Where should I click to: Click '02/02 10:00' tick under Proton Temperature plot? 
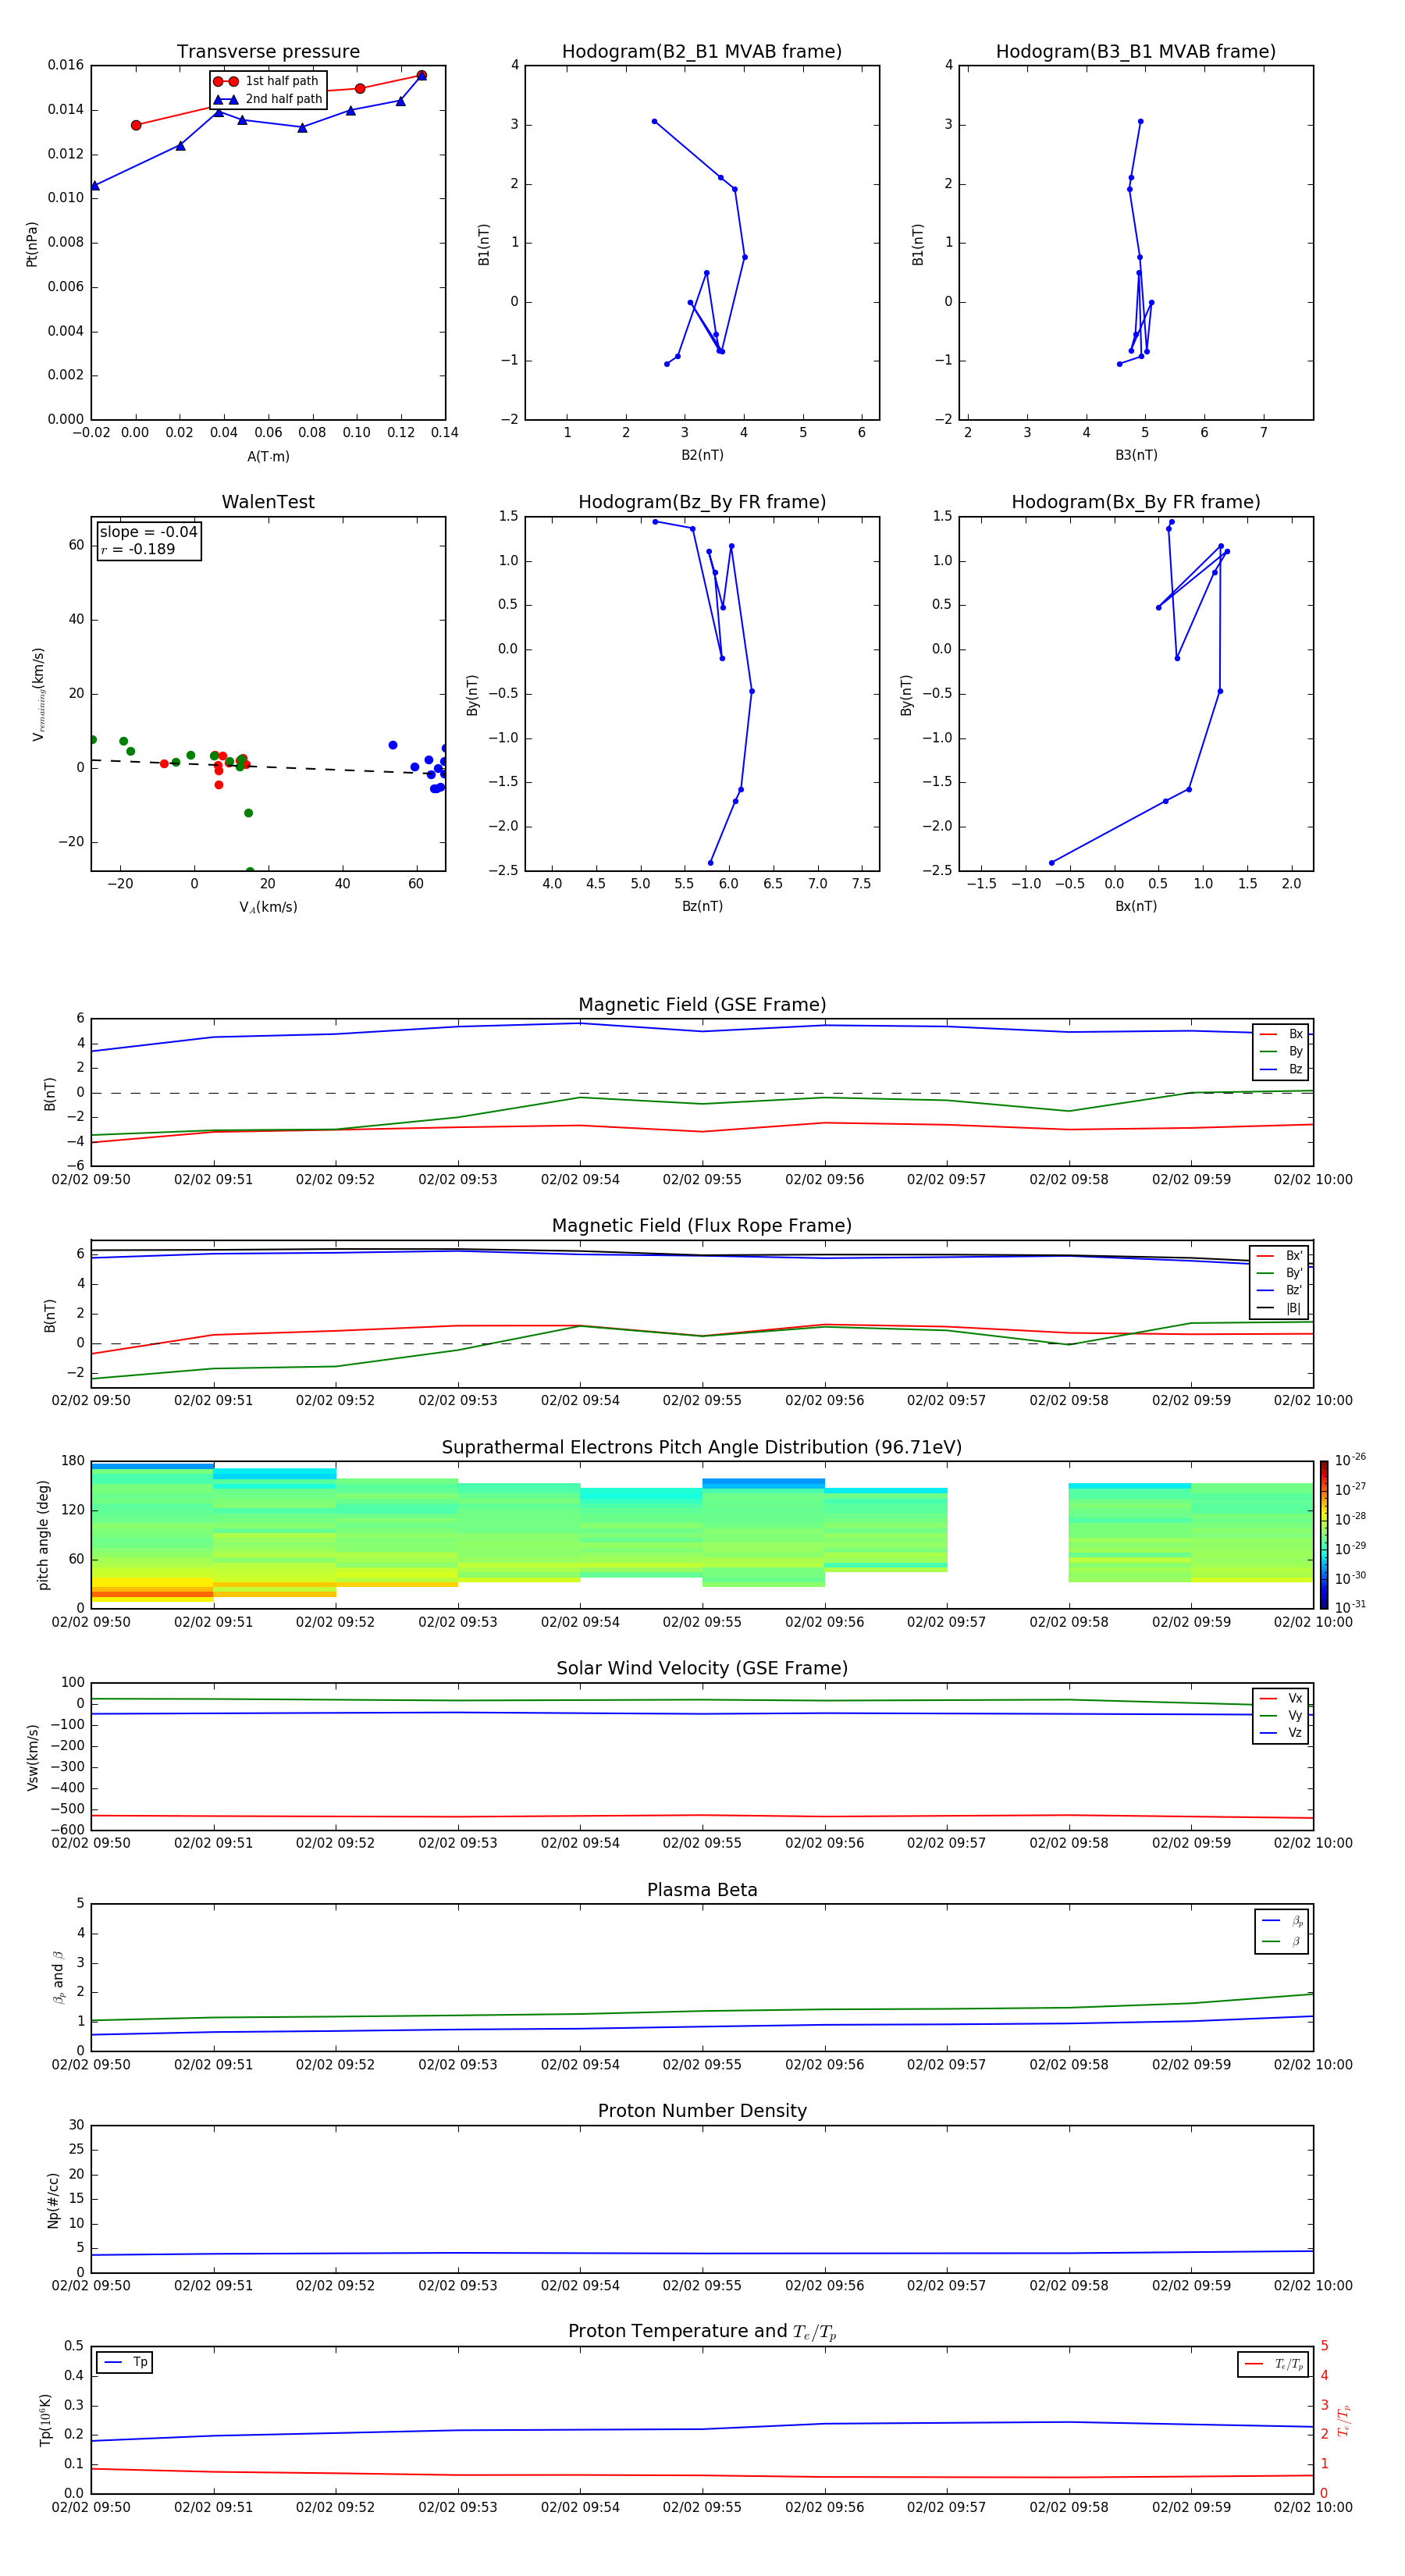point(1313,2507)
